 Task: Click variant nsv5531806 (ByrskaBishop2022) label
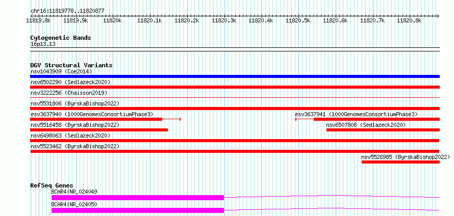[x=75, y=103]
